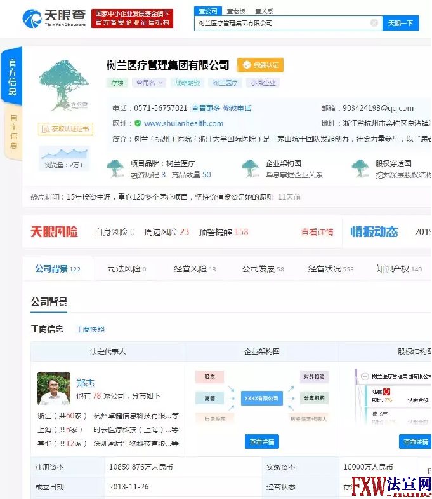The height and width of the screenshot is (499, 432).
Task: Select the 自主信息 side tab
Action: [13, 132]
